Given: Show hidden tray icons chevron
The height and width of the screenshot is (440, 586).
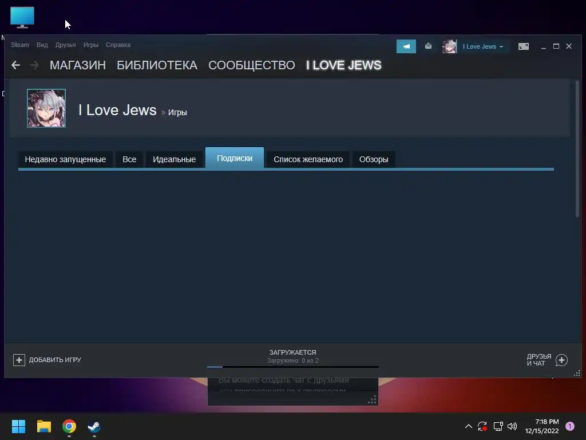Looking at the screenshot, I should tap(468, 426).
